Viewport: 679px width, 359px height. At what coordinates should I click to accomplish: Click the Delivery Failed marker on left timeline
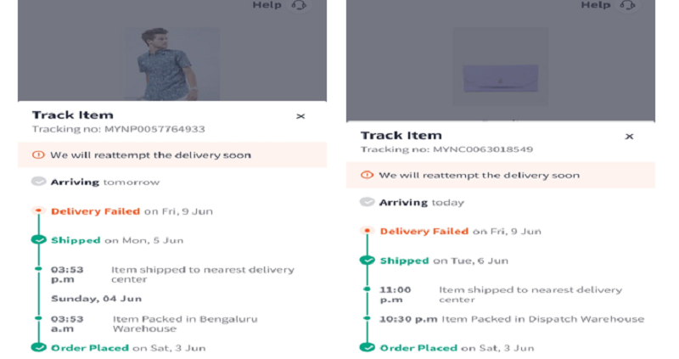[38, 210]
